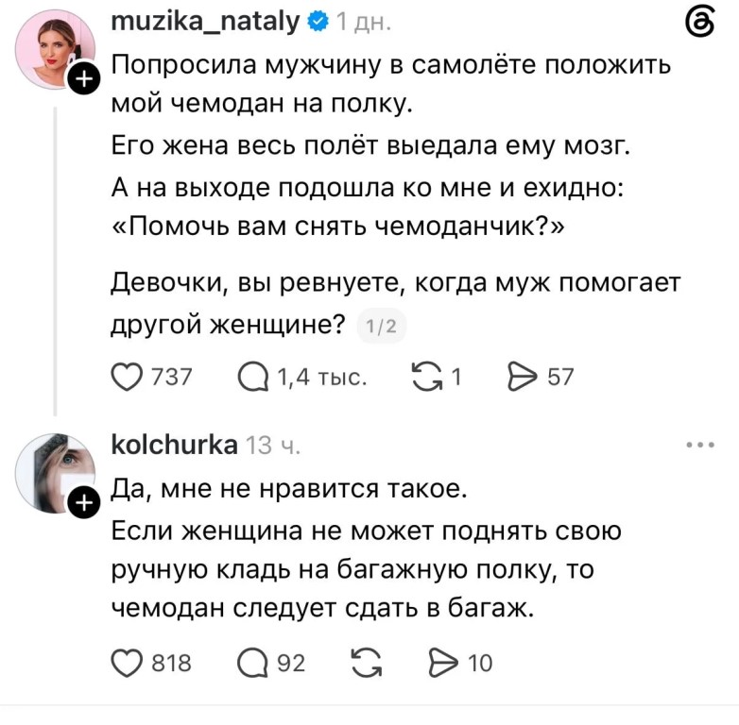
Task: Share muzika_nataly's post via send icon
Action: click(x=523, y=377)
